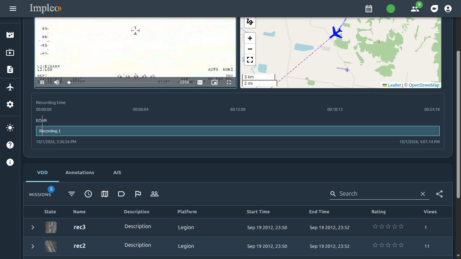Mute the video volume
Image resolution: width=461 pixels, height=259 pixels.
57,82
